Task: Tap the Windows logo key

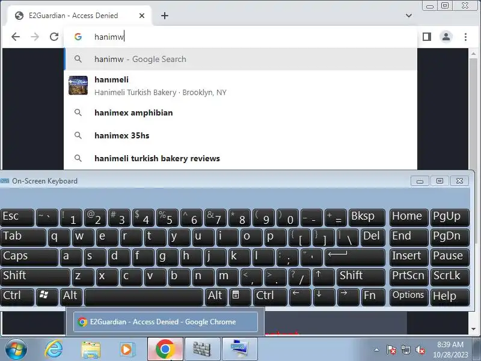Action: 47,297
